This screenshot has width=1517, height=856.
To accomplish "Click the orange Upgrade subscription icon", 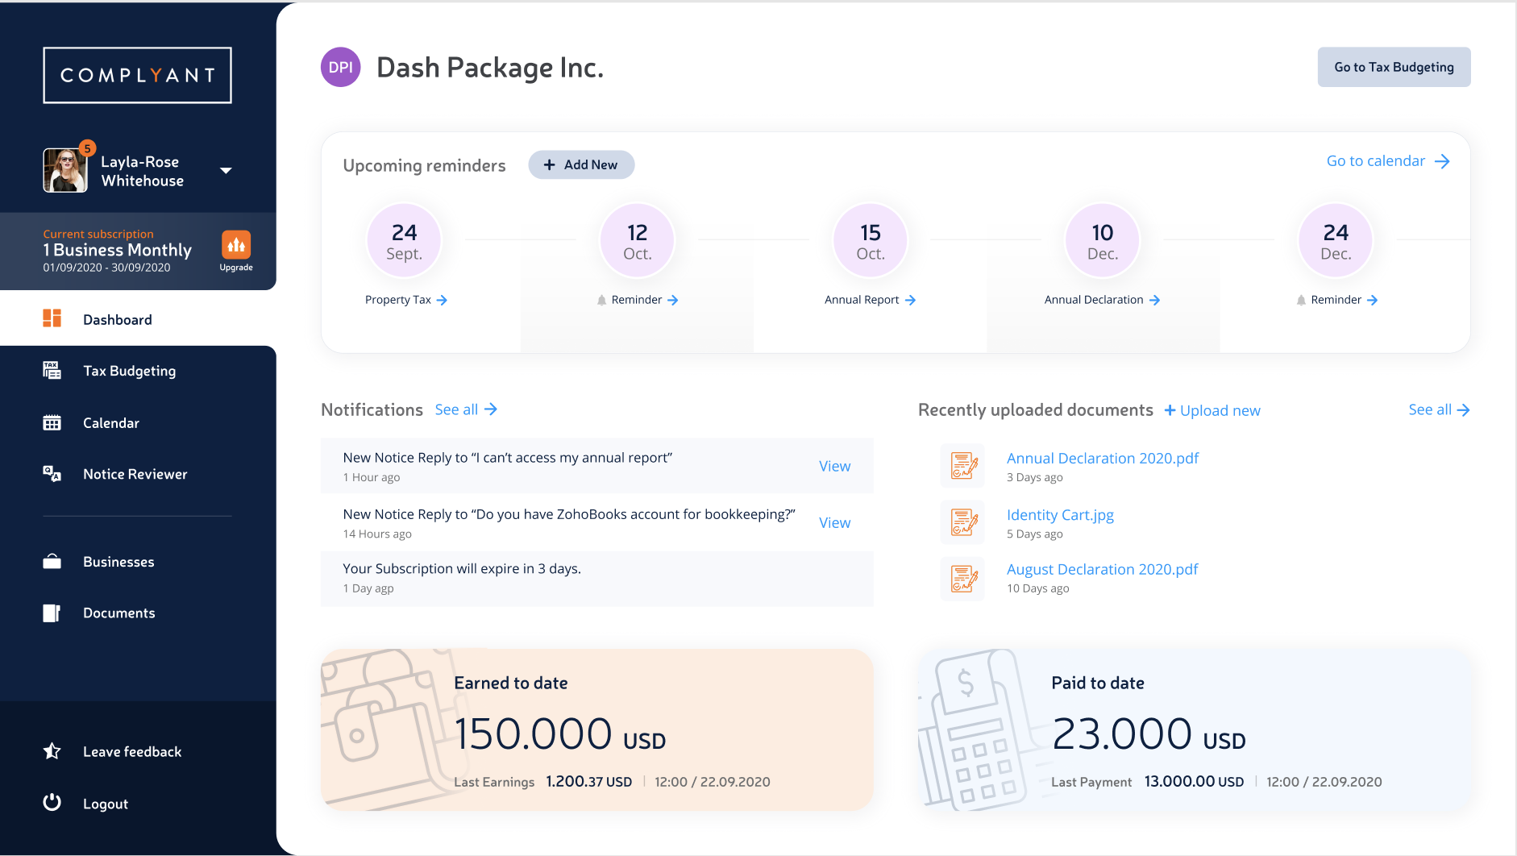I will point(236,245).
